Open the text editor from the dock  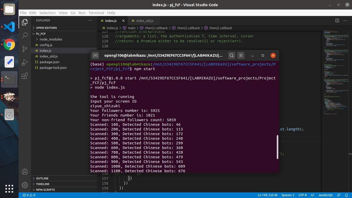(x=9, y=62)
